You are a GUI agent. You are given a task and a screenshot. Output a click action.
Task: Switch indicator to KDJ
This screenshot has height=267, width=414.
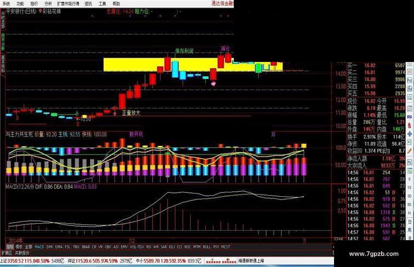(171, 247)
